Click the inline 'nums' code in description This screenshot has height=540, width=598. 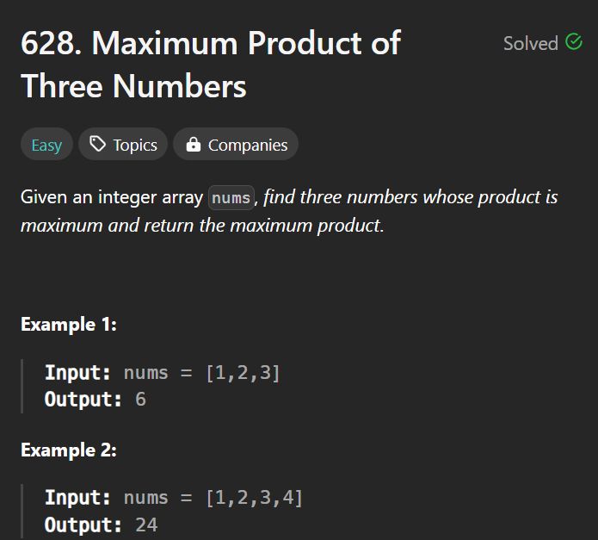pos(231,198)
